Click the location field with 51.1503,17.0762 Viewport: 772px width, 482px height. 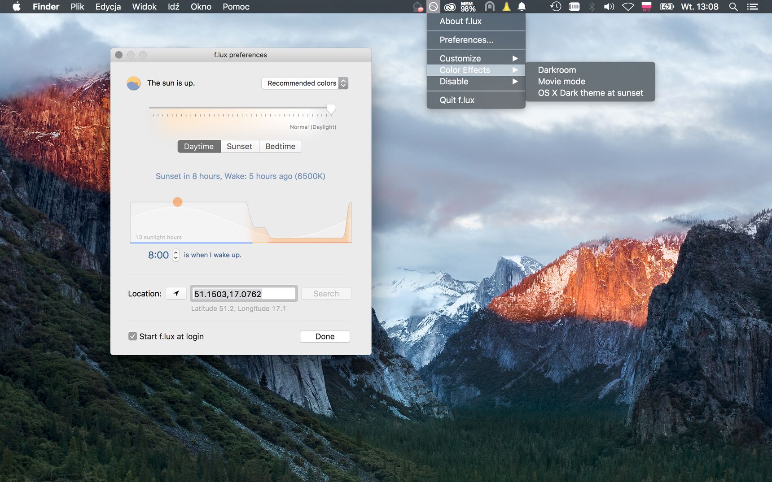point(244,294)
